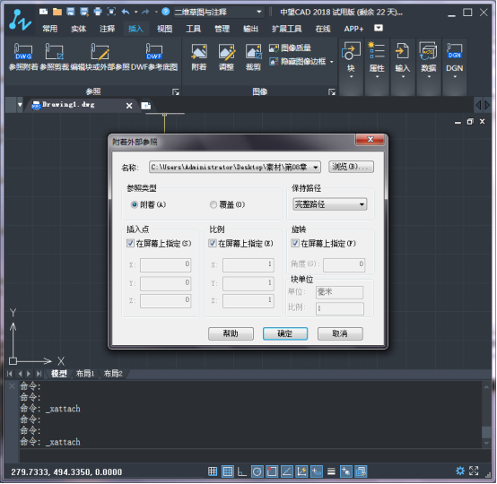Toggle dynamic UCS in the status bar
Screen dimensions: 497x484
pyautogui.click(x=301, y=471)
